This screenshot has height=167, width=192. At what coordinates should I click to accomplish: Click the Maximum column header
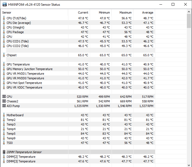coord(122,12)
